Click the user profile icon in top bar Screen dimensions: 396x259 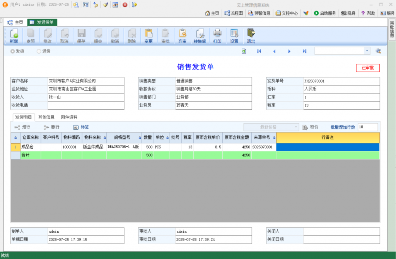[76, 5]
